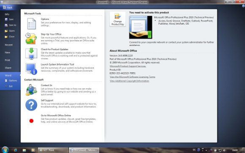Click the Word icon in title bar
245x153 pixels.
click(x=1, y=2)
